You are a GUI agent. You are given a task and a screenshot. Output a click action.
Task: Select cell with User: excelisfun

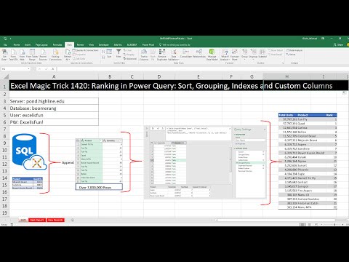tap(54, 115)
